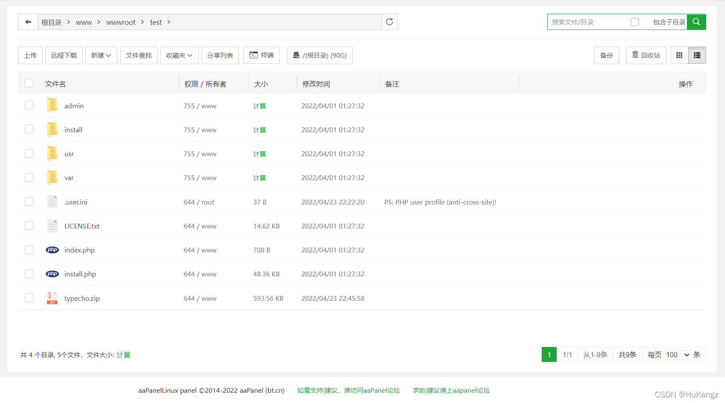Open the recycle bin
This screenshot has height=403, width=725.
point(646,55)
